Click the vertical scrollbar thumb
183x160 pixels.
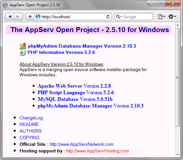coord(177,77)
